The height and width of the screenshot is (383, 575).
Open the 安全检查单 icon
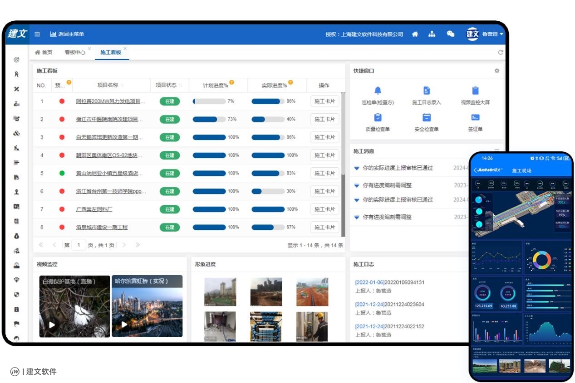click(427, 117)
